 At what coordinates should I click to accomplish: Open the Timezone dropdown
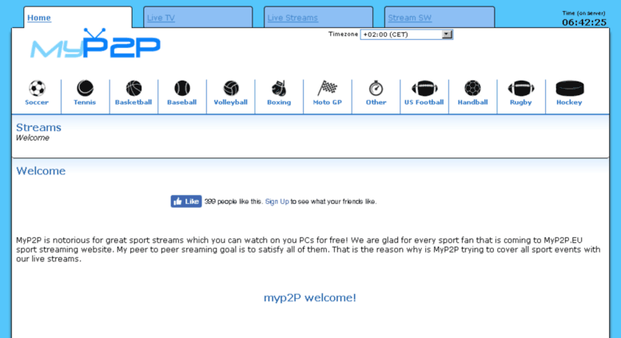(x=406, y=34)
